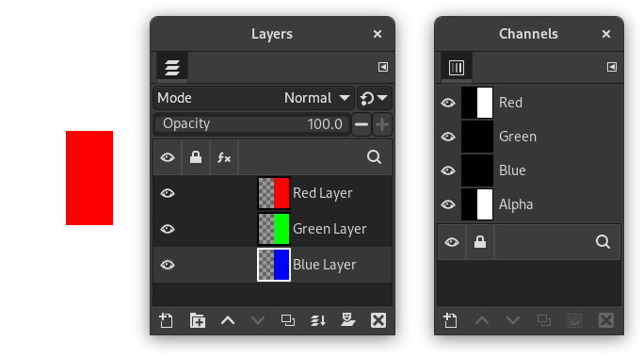Open the Layers panel tab configuration menu
This screenshot has width=643, height=357.
click(383, 67)
